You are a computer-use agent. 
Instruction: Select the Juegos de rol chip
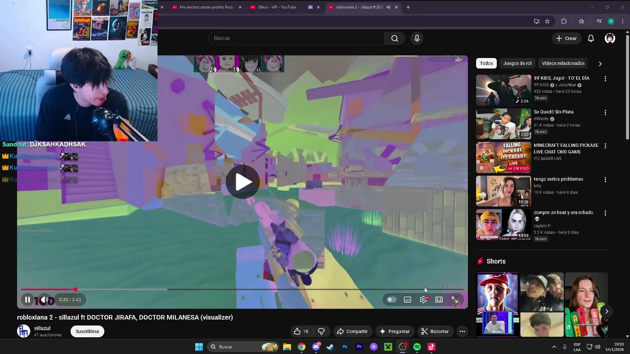click(517, 63)
